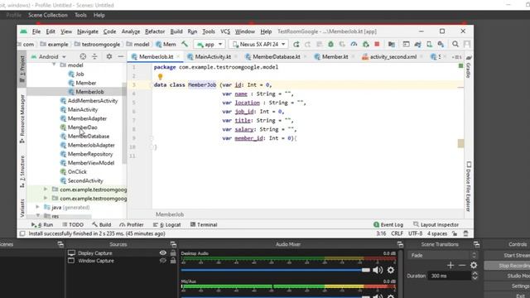Open AVD Manager icon in toolbar
The height and width of the screenshot is (298, 530).
pyautogui.click(x=429, y=44)
